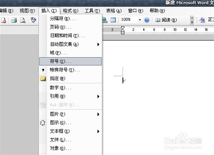
Task: Expand the toolbar options chevron
Action: (x=192, y=20)
